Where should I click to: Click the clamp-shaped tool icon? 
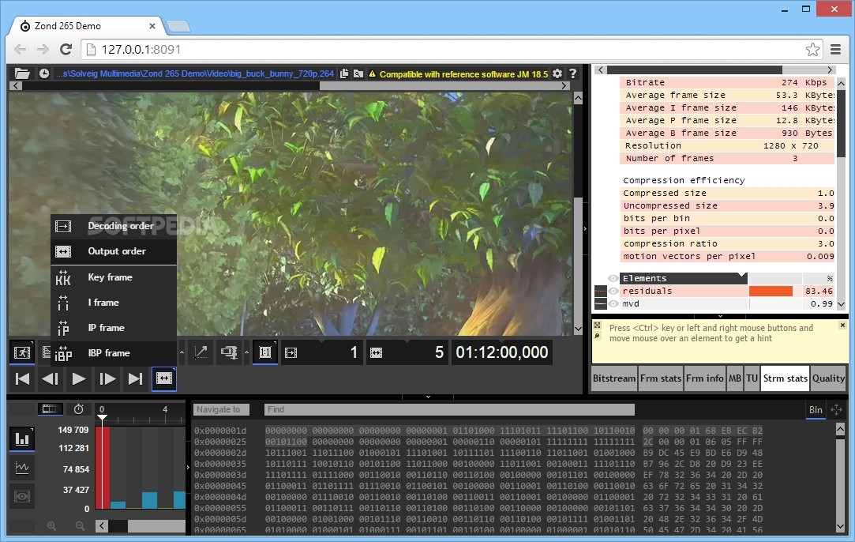pos(229,352)
